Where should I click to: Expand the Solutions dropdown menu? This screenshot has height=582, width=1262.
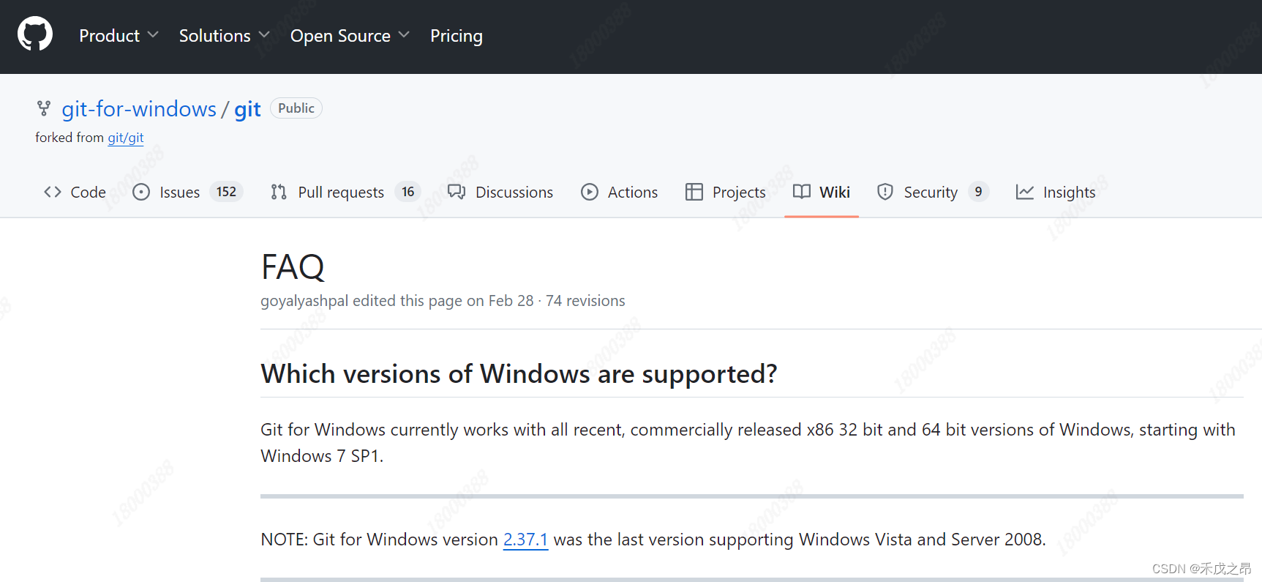[224, 36]
